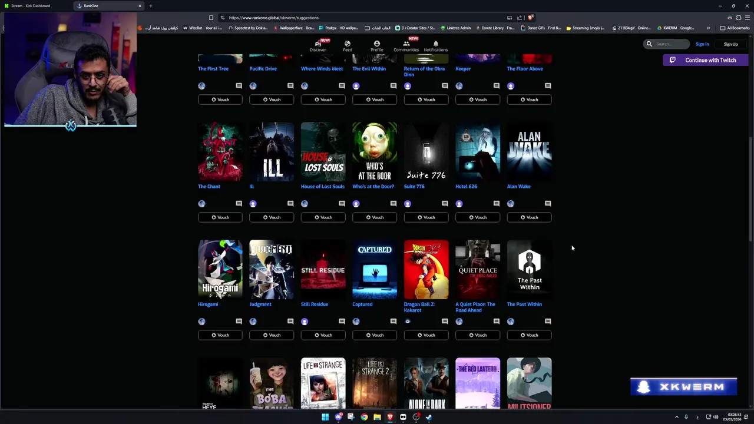Open the WizeBot bookmark
The width and height of the screenshot is (754, 424).
coord(202,28)
